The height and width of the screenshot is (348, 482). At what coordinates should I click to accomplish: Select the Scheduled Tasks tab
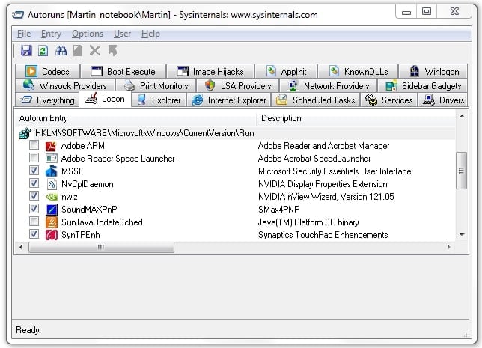[315, 100]
